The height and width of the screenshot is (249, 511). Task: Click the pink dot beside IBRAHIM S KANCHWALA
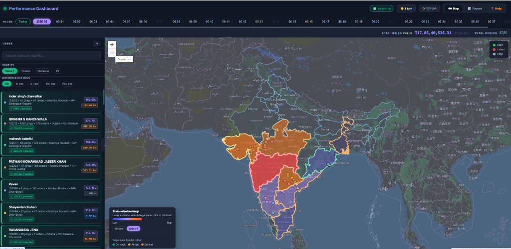pos(5,124)
